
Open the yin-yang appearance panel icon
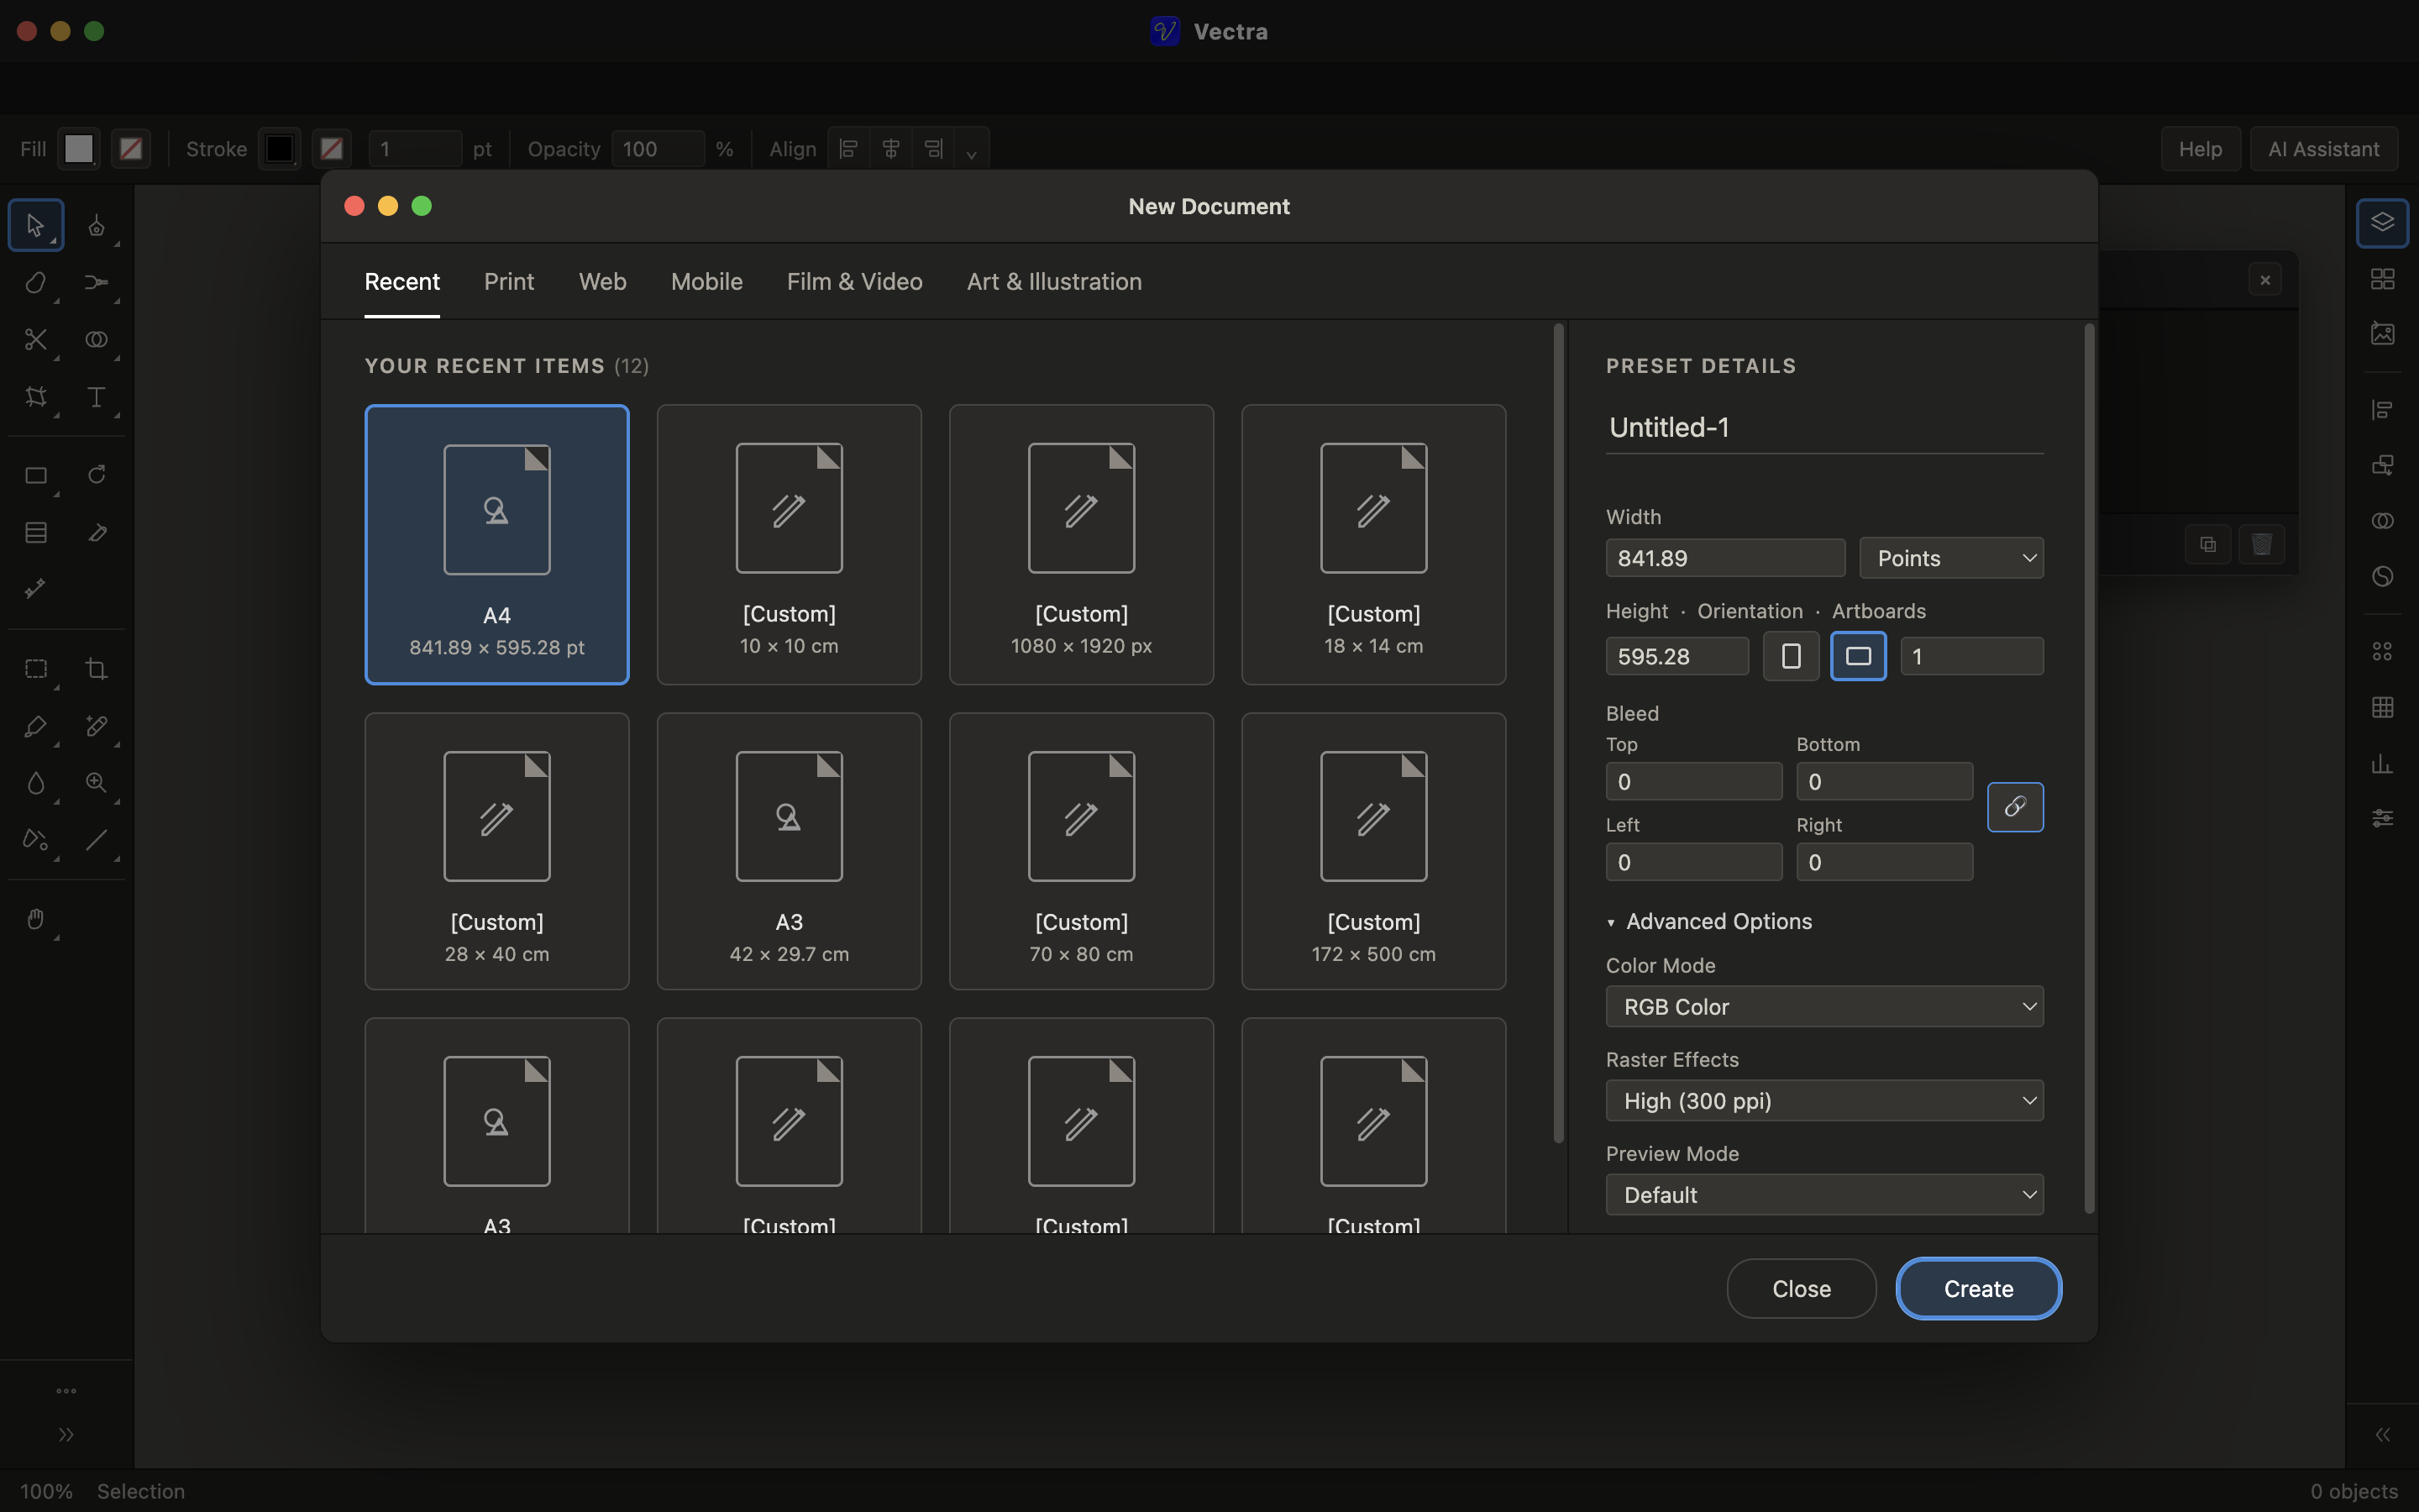point(2382,576)
